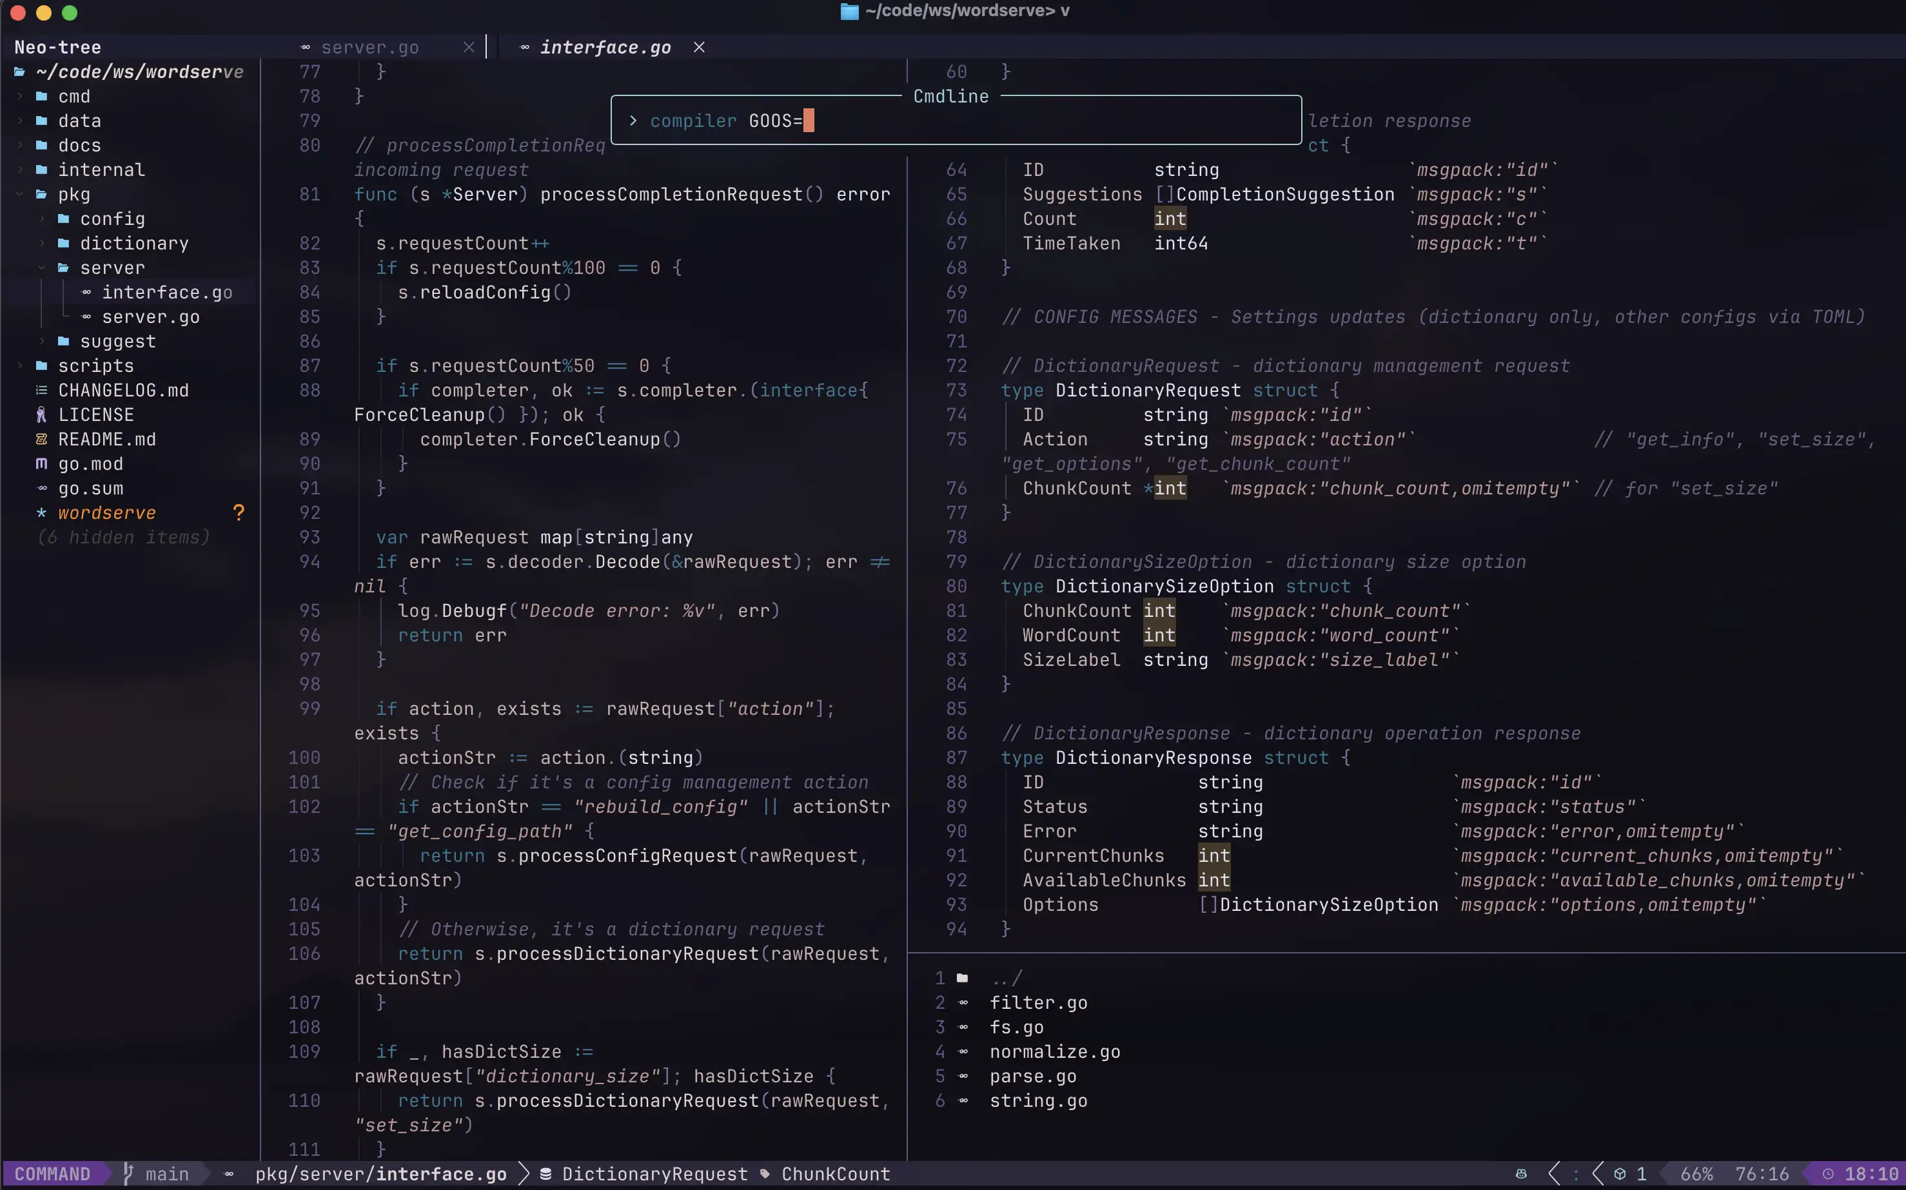Image resolution: width=1906 pixels, height=1190 pixels.
Task: Open server.go from the file tree
Action: [150, 317]
